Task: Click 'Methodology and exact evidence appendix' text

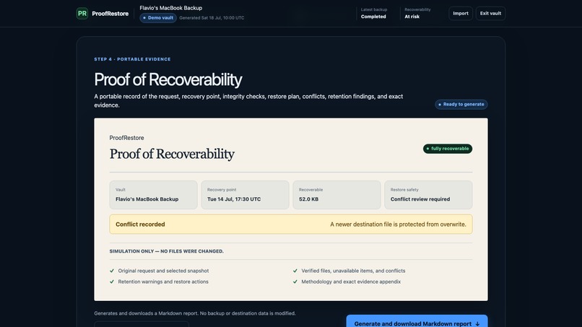Action: (351, 282)
